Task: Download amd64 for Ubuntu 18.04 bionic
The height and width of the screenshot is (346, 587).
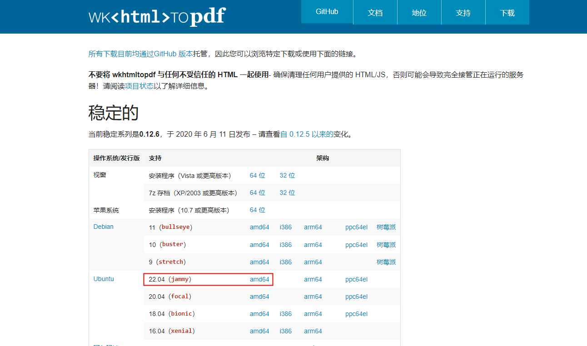Action: tap(259, 314)
